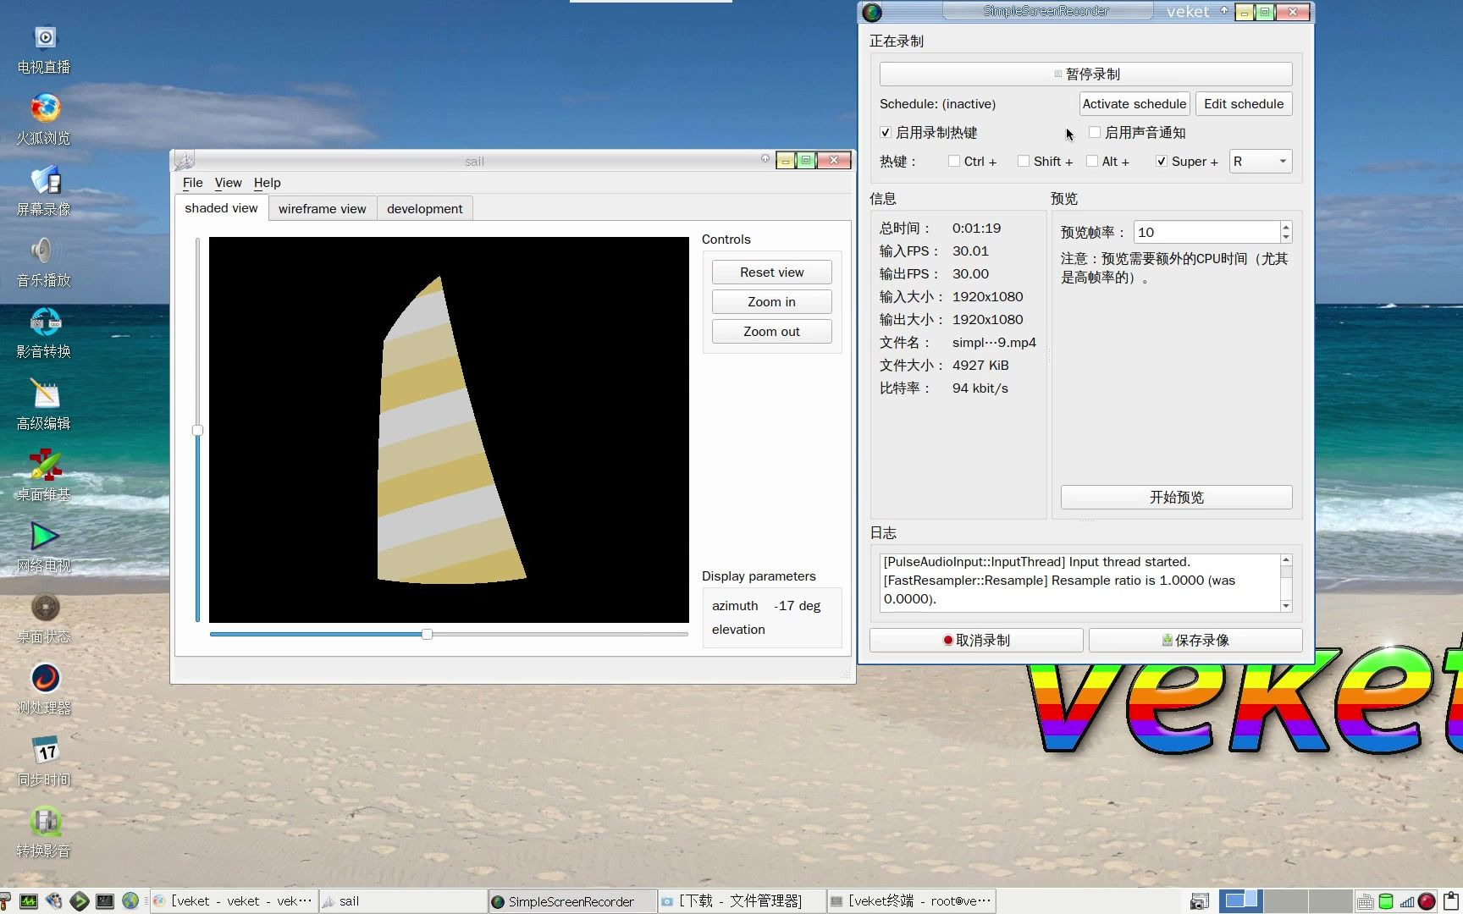1463x914 pixels.
Task: Click the sail window title bar icon
Action: click(185, 160)
